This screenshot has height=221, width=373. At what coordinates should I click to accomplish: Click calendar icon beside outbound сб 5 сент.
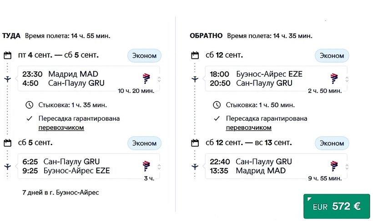pos(7,142)
